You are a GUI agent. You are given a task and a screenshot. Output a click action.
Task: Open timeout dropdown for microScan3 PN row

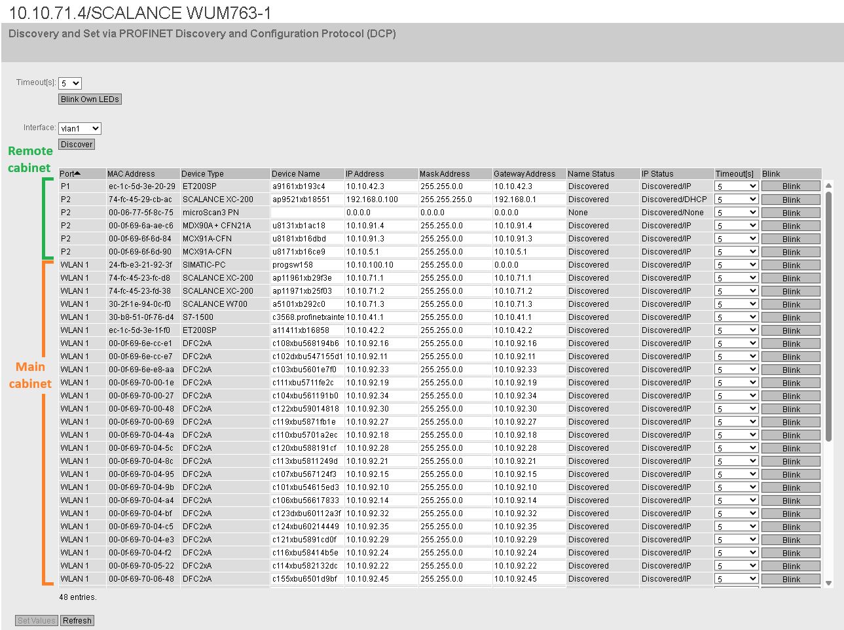click(x=737, y=213)
